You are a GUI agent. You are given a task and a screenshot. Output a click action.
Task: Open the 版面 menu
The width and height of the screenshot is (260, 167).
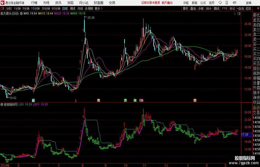coord(195,3)
